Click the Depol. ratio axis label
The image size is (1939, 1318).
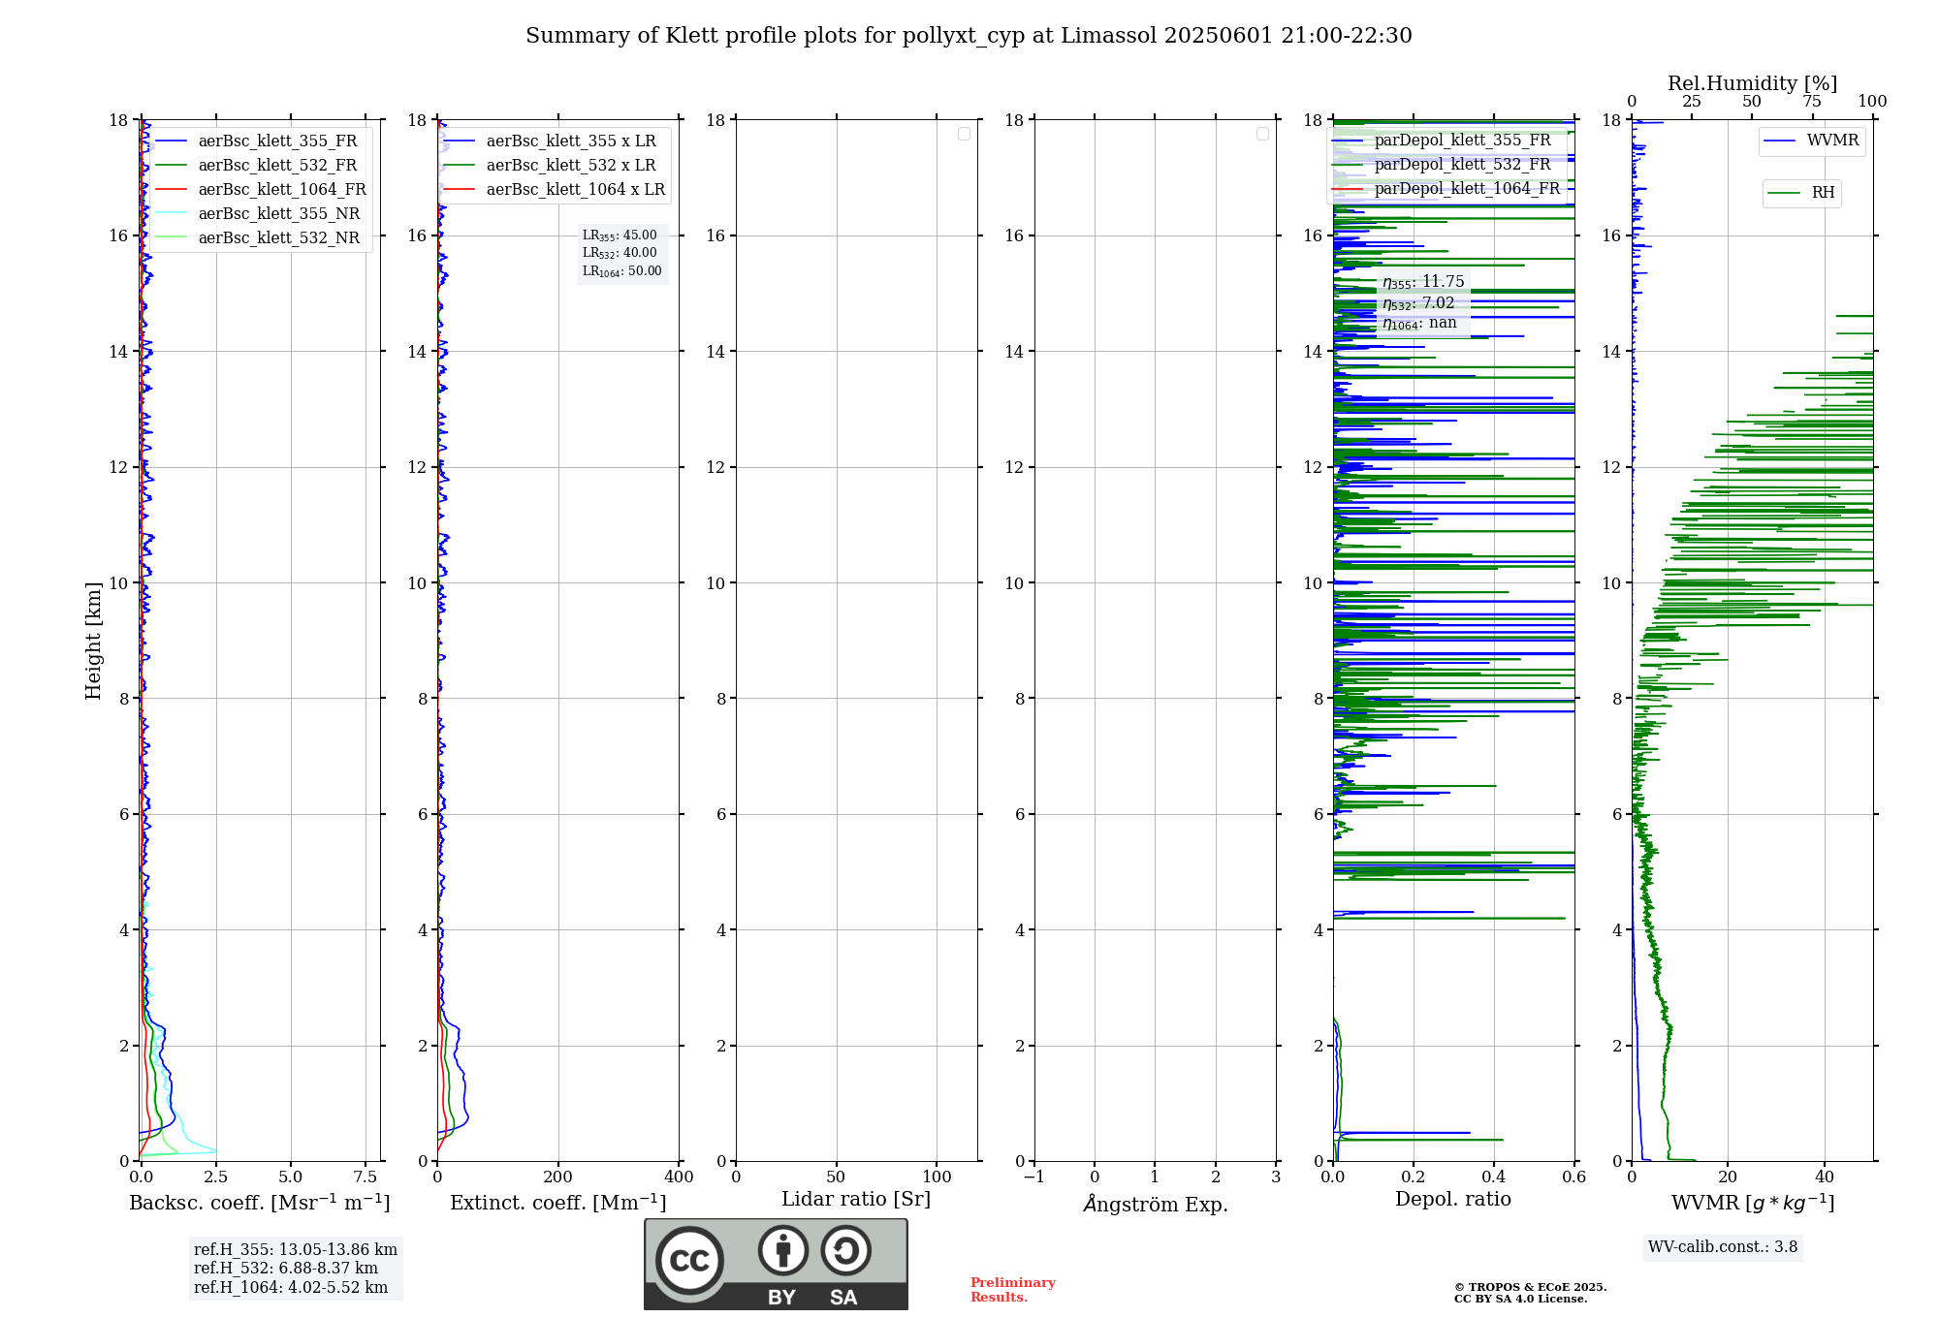click(x=1453, y=1200)
